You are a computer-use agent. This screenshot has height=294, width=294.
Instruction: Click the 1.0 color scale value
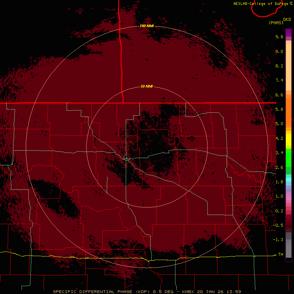click(279, 196)
